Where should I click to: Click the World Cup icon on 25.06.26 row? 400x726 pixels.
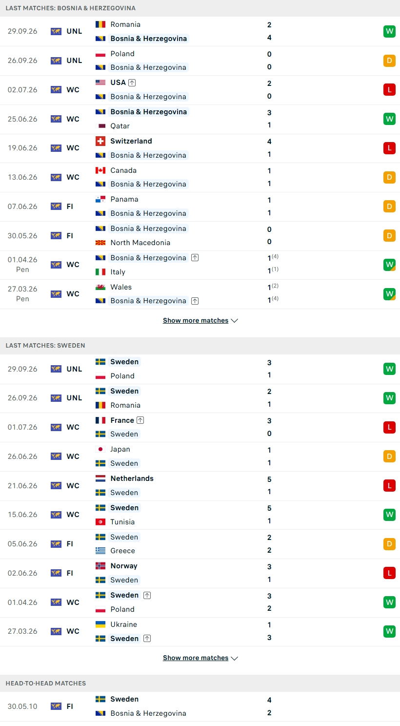pyautogui.click(x=56, y=119)
